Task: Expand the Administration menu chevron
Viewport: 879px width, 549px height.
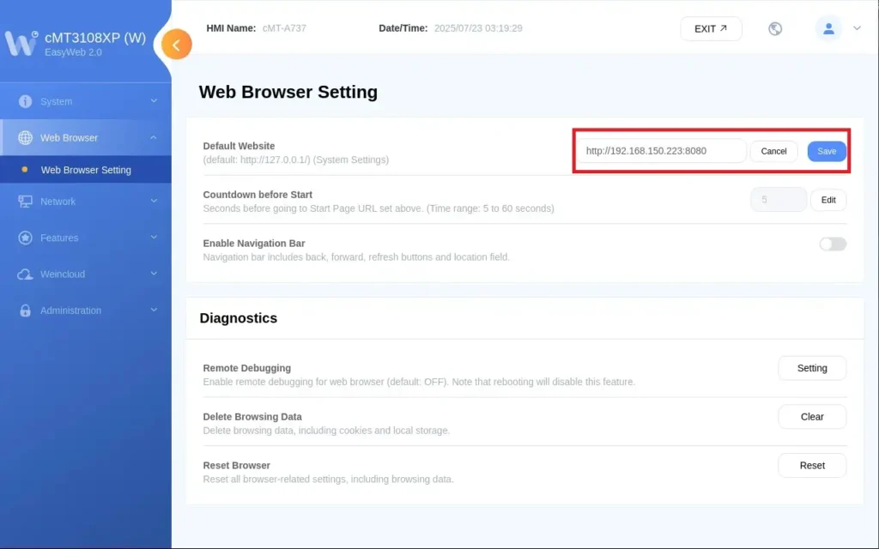Action: coord(154,310)
